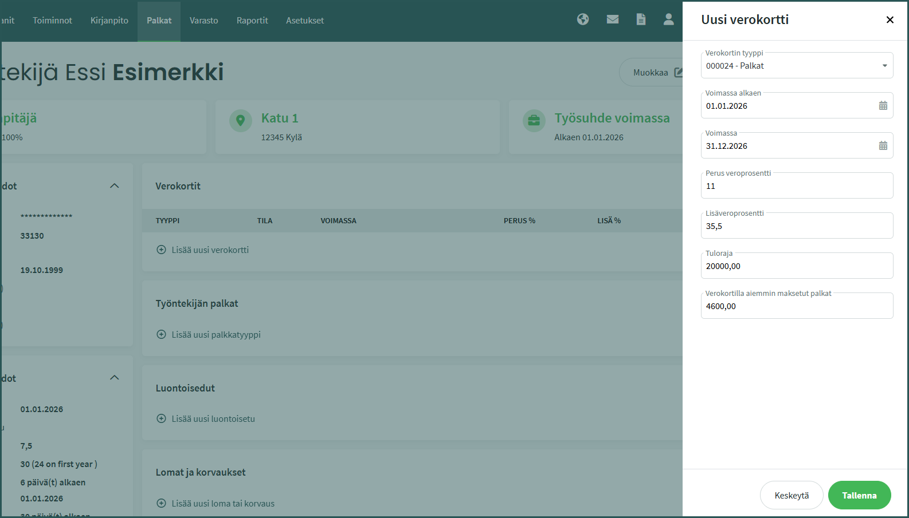Open the user profile icon

[668, 19]
